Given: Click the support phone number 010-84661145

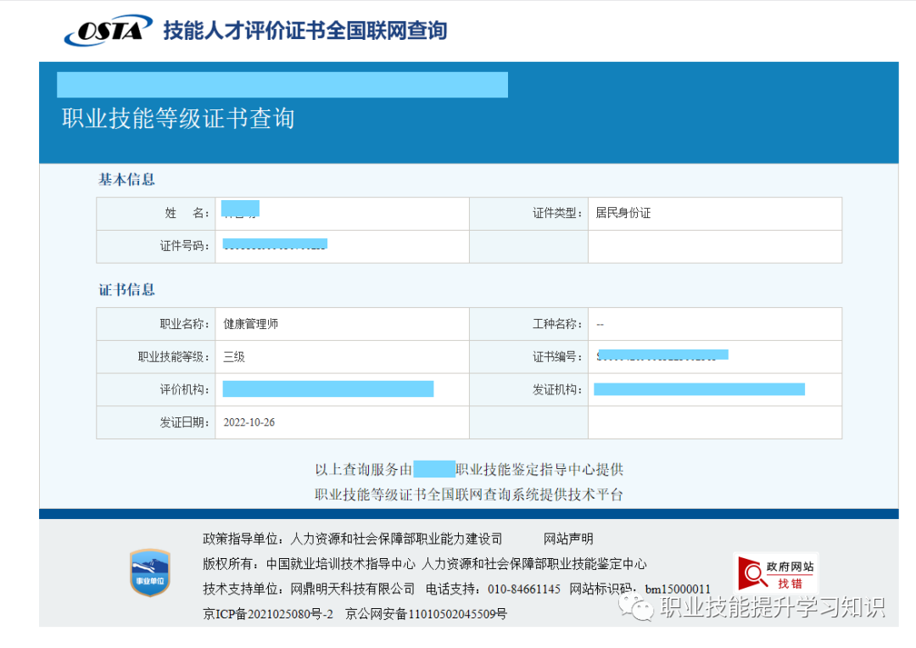Looking at the screenshot, I should coord(522,589).
